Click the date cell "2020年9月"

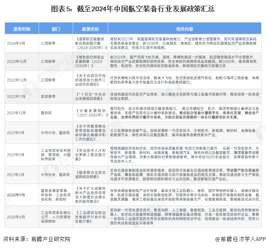tap(16, 195)
